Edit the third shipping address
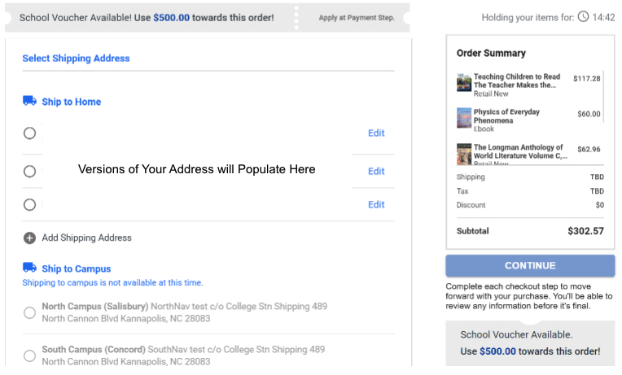This screenshot has width=622, height=375. [376, 204]
